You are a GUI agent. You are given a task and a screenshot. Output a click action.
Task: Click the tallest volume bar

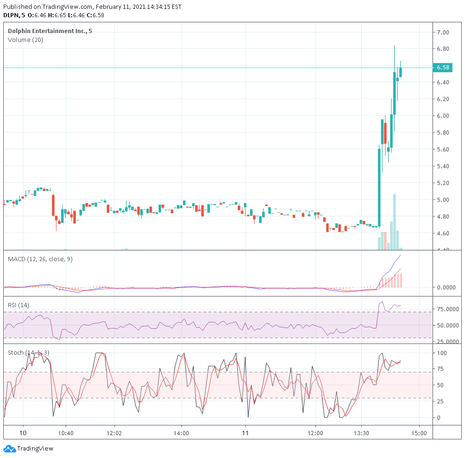(x=394, y=222)
